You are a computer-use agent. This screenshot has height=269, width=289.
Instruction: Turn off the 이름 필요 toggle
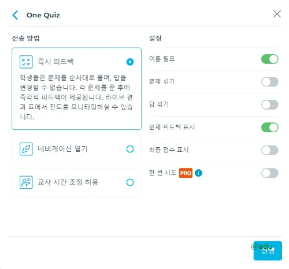(x=270, y=59)
